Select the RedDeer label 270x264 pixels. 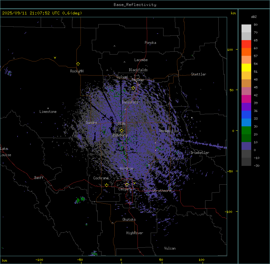coord(138,80)
